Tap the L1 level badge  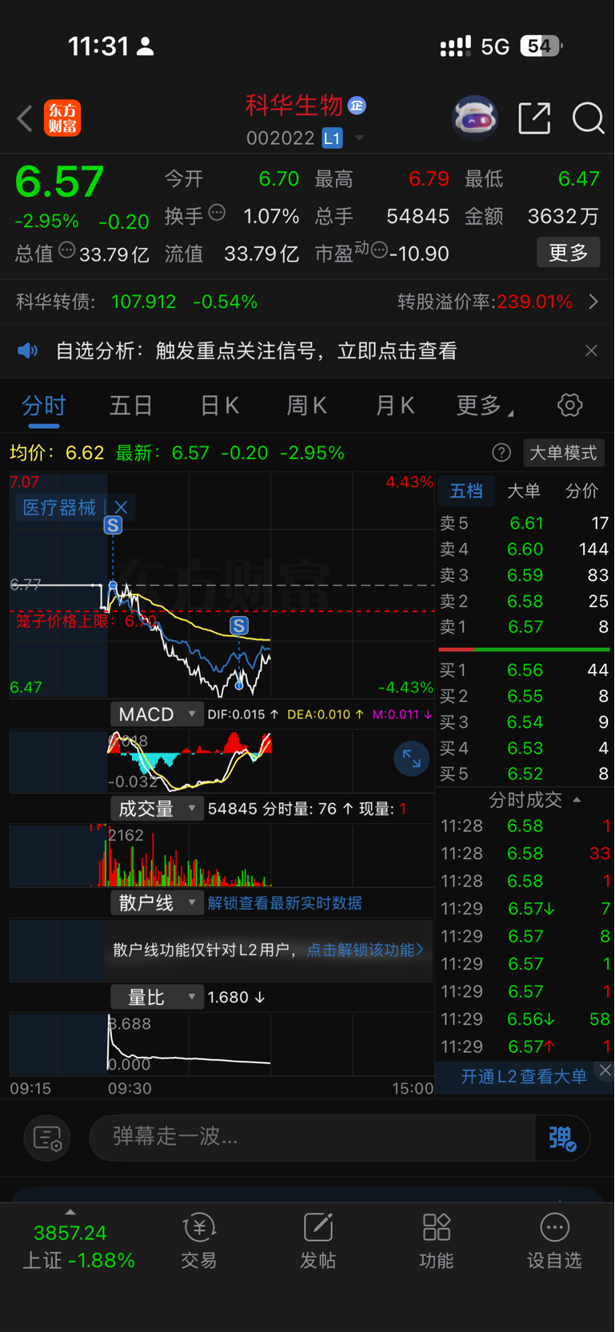(x=332, y=138)
